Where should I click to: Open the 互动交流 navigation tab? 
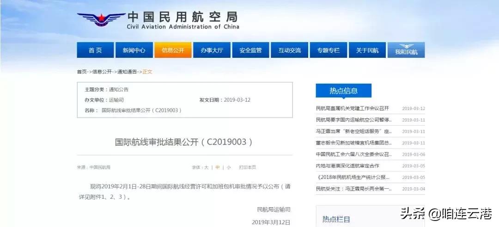(289, 50)
